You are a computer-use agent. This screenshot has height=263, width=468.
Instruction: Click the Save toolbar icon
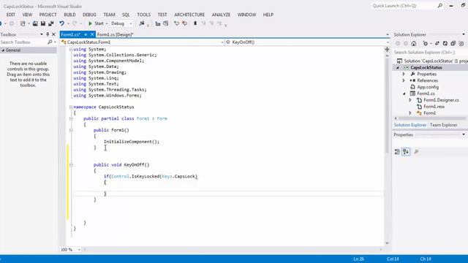point(43,23)
